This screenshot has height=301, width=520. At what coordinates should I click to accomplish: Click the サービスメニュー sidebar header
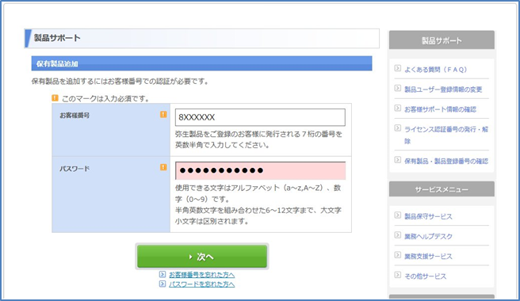pos(442,189)
